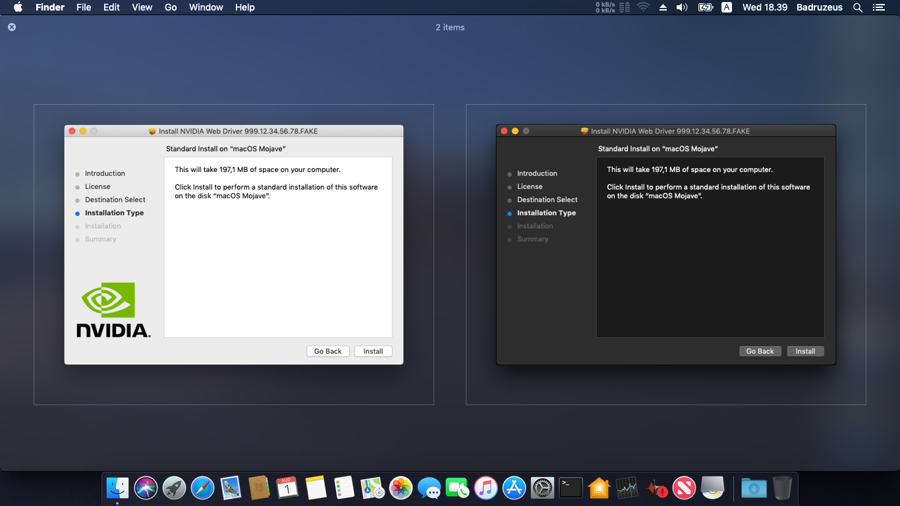
Task: Open the Stocks chart icon
Action: click(x=627, y=488)
